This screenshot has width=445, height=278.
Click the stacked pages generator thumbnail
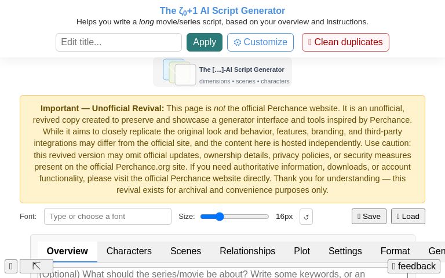180,72
